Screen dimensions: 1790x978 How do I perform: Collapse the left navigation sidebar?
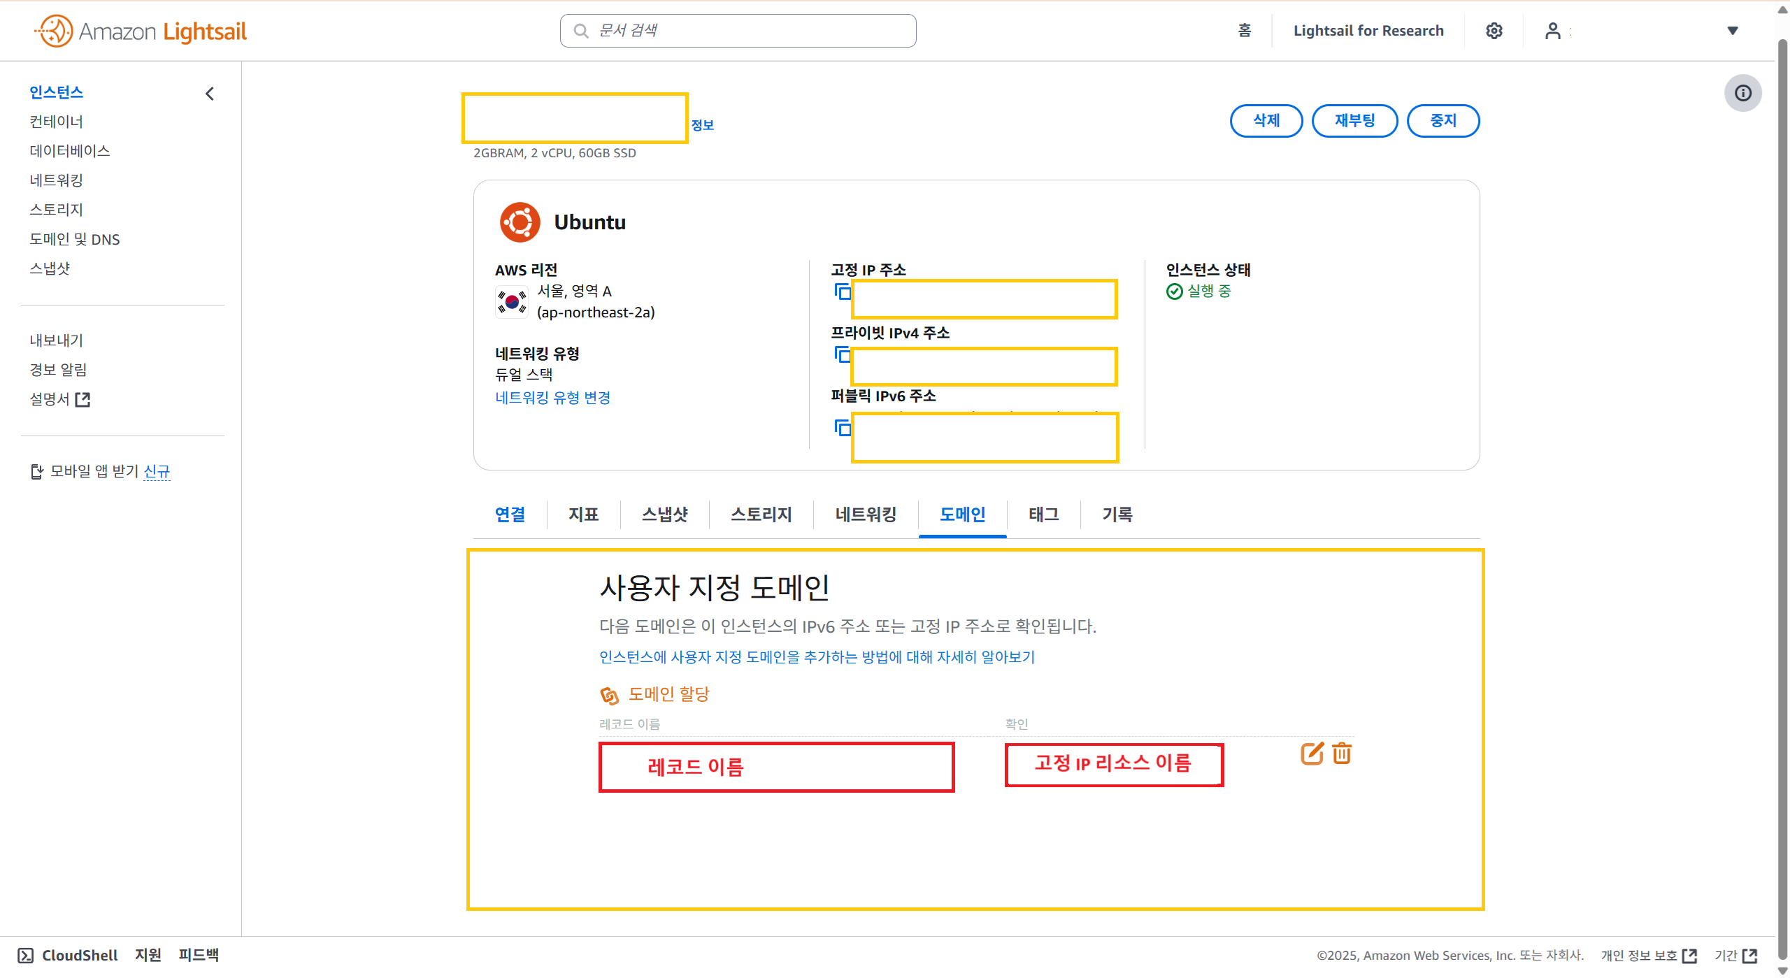(x=210, y=94)
